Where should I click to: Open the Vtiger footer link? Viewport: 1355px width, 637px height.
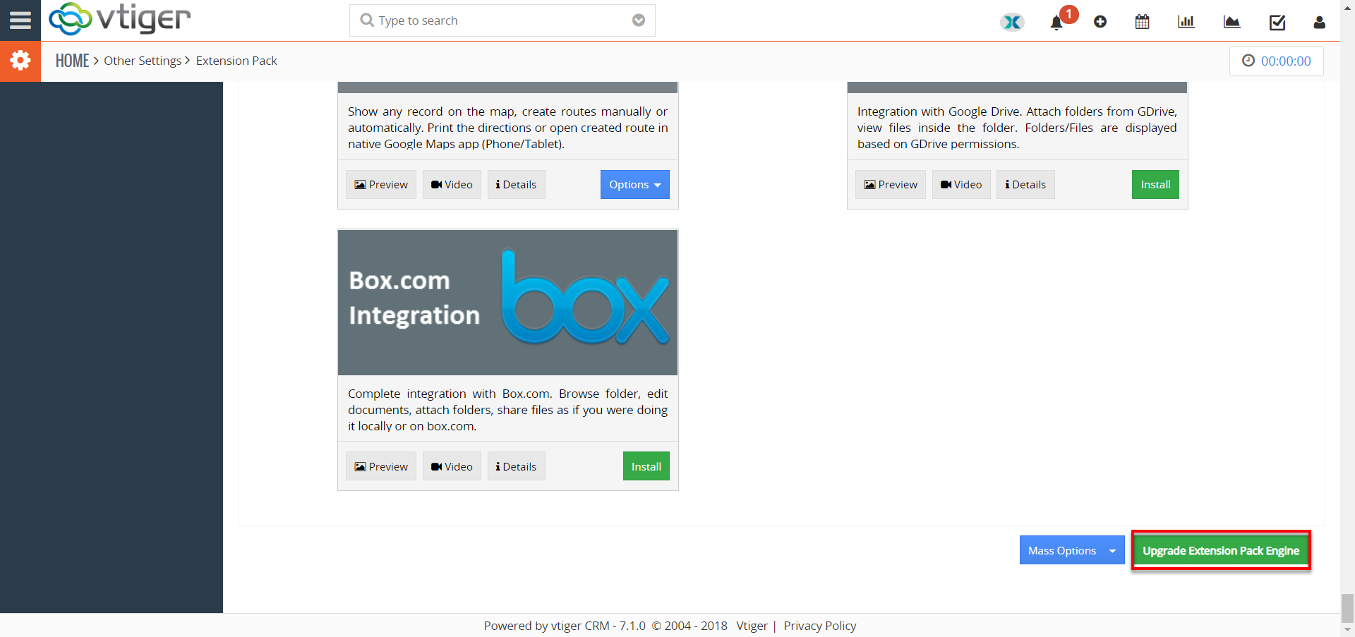click(752, 626)
